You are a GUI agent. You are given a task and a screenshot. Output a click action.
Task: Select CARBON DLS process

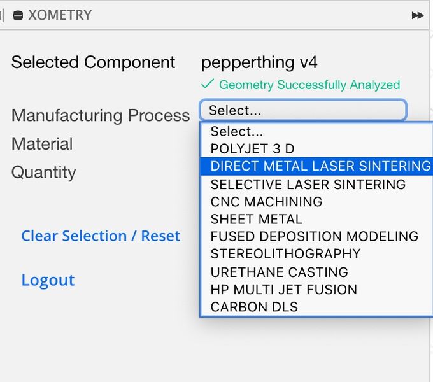click(254, 306)
